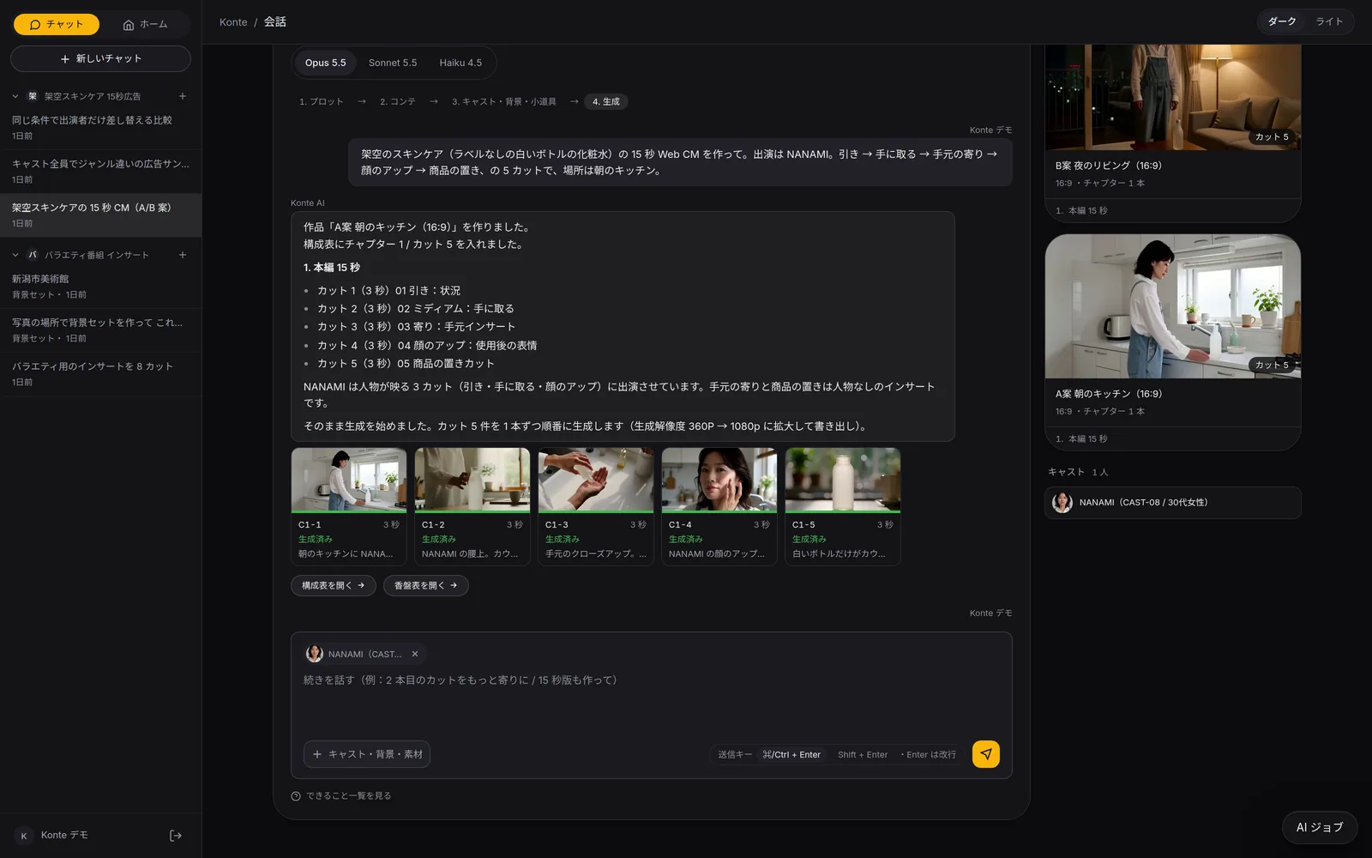Switch theme to ライト
The image size is (1372, 858).
point(1329,21)
